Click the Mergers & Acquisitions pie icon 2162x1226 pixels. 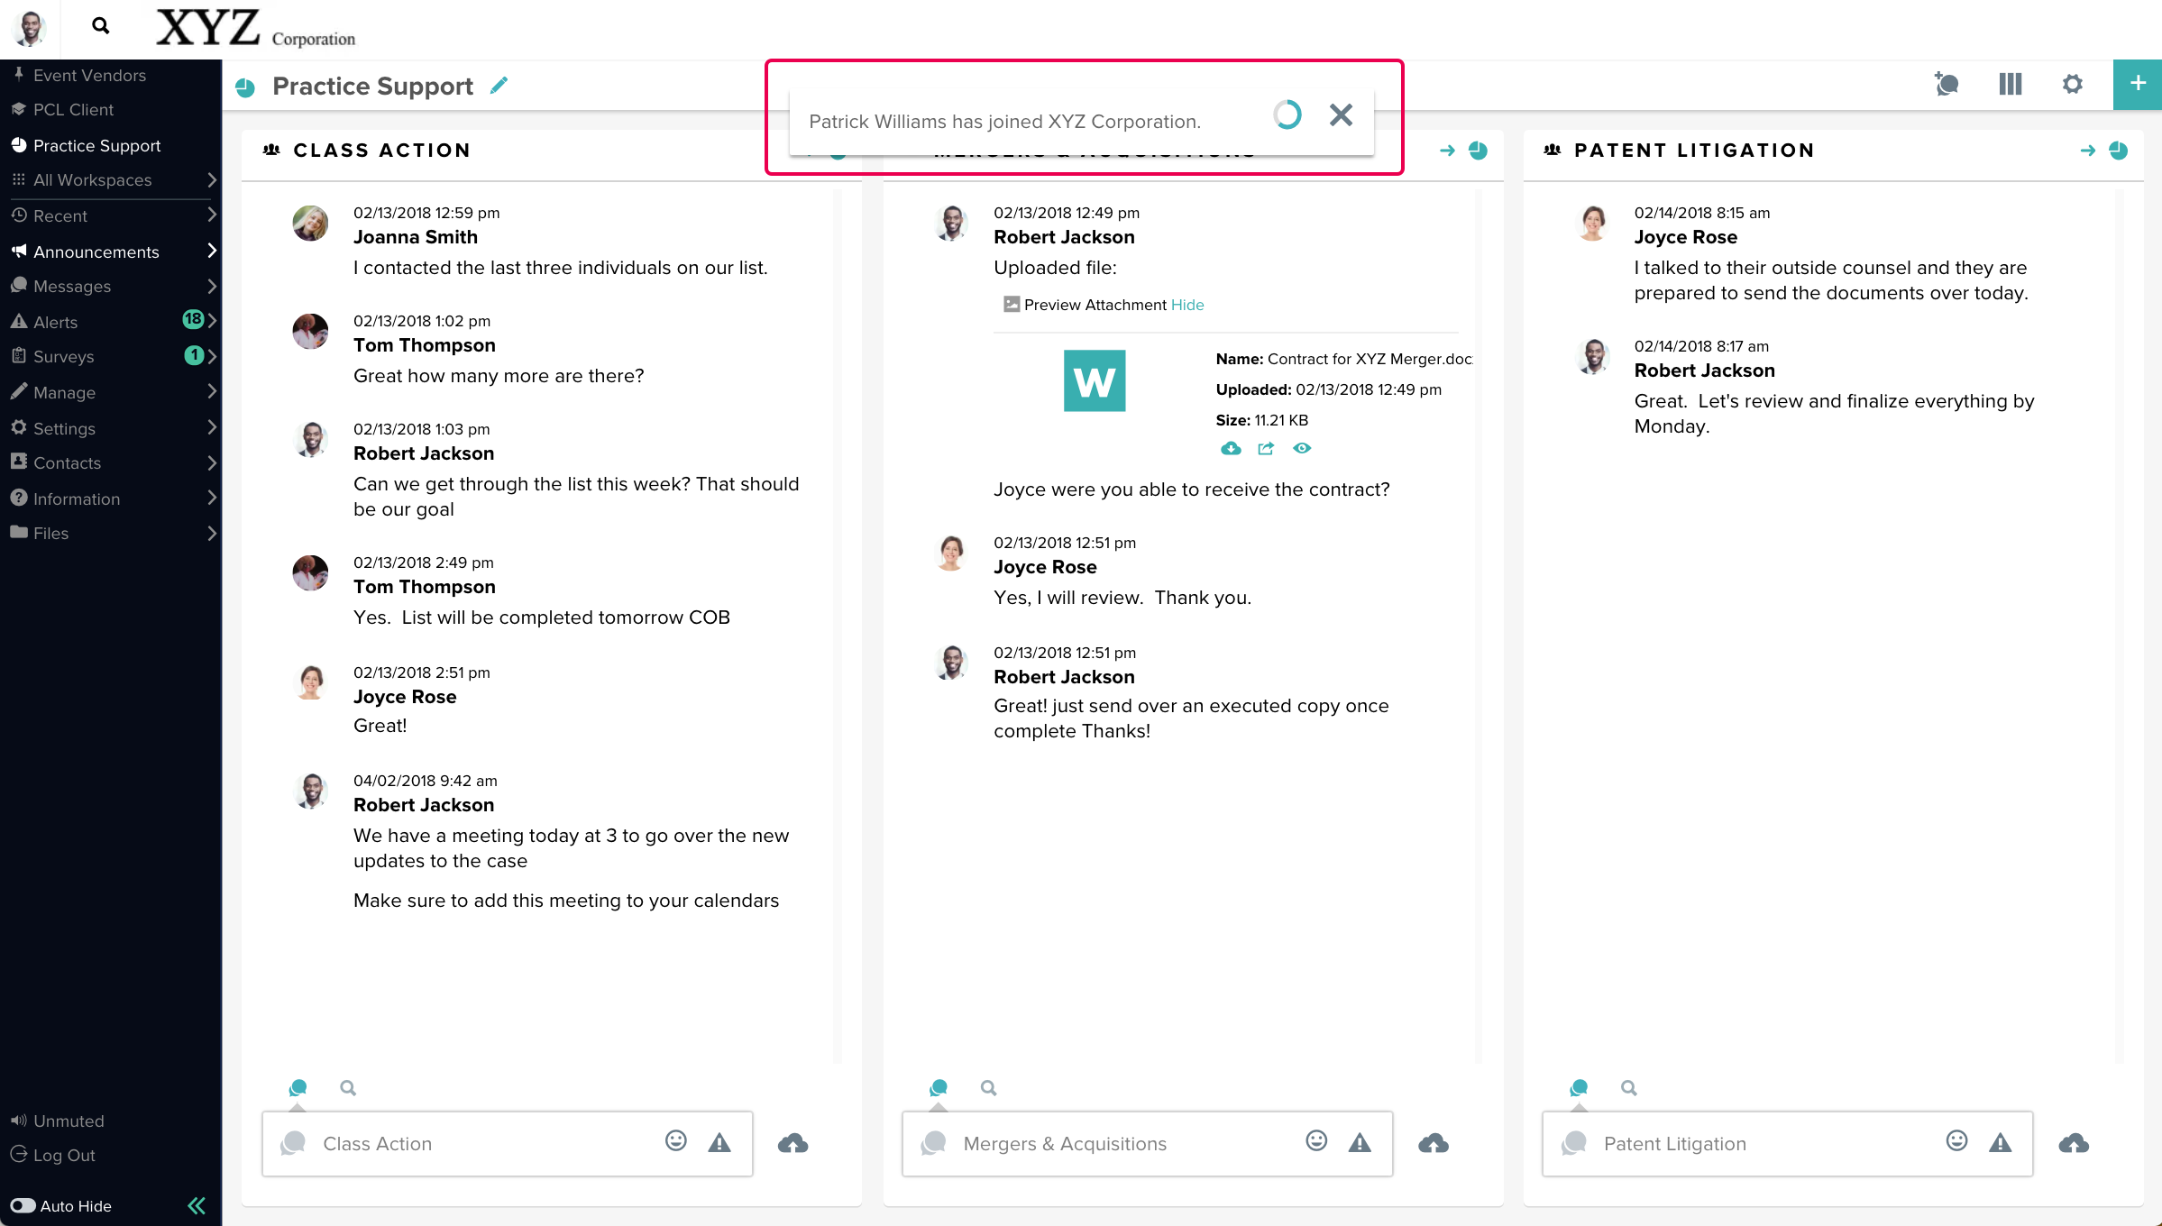coord(1478,151)
